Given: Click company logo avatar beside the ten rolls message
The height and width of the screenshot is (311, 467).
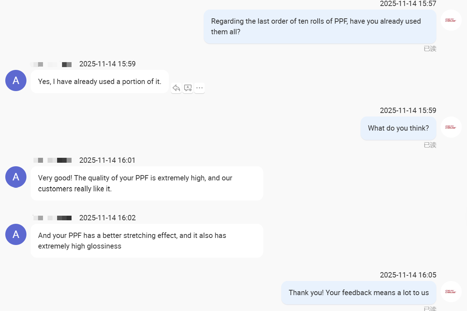Looking at the screenshot, I should (451, 20).
